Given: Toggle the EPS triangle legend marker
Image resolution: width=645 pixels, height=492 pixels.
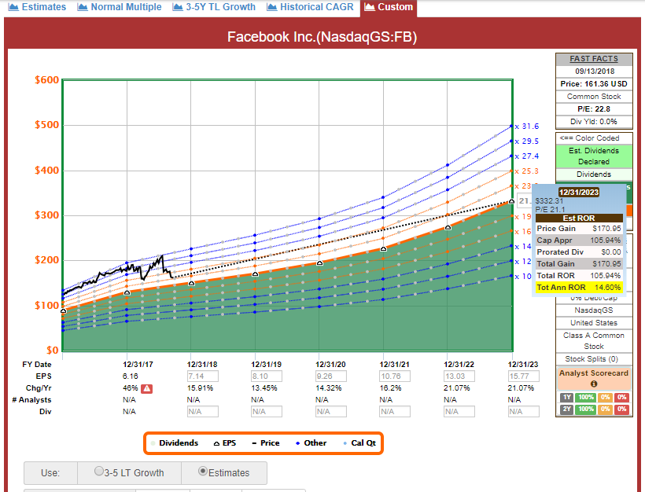Looking at the screenshot, I should 219,443.
